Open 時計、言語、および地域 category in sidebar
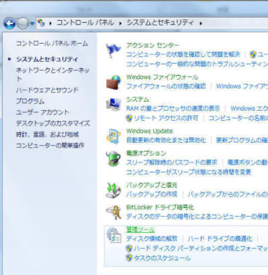The image size is (268, 275). [x=47, y=135]
